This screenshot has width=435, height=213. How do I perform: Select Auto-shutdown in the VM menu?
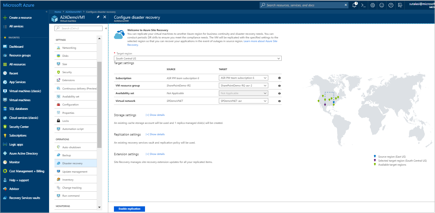76,147
